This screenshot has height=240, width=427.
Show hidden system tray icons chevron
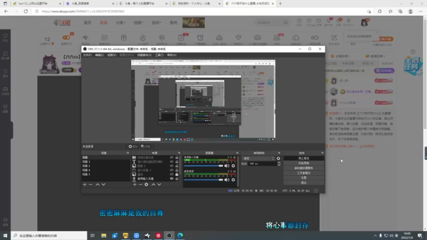tap(375, 236)
